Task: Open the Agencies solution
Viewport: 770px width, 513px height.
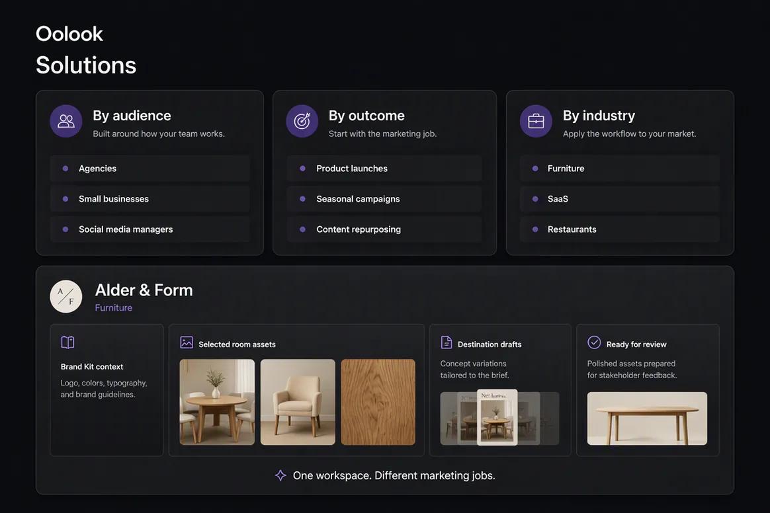Action: pyautogui.click(x=150, y=169)
